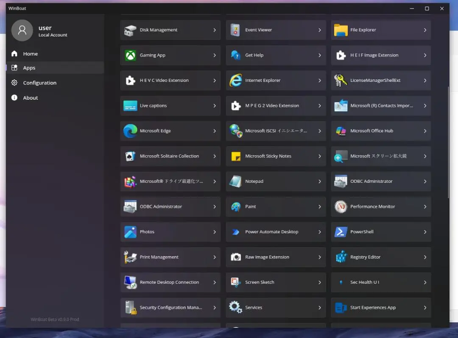Click the PowerShell icon
Image resolution: width=458 pixels, height=338 pixels.
coord(341,232)
